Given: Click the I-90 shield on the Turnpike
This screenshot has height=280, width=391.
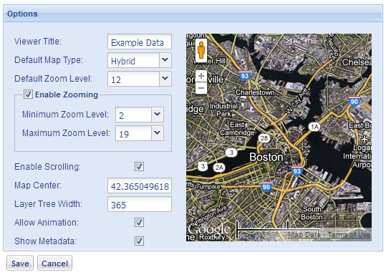Looking at the screenshot, I should (x=266, y=187).
